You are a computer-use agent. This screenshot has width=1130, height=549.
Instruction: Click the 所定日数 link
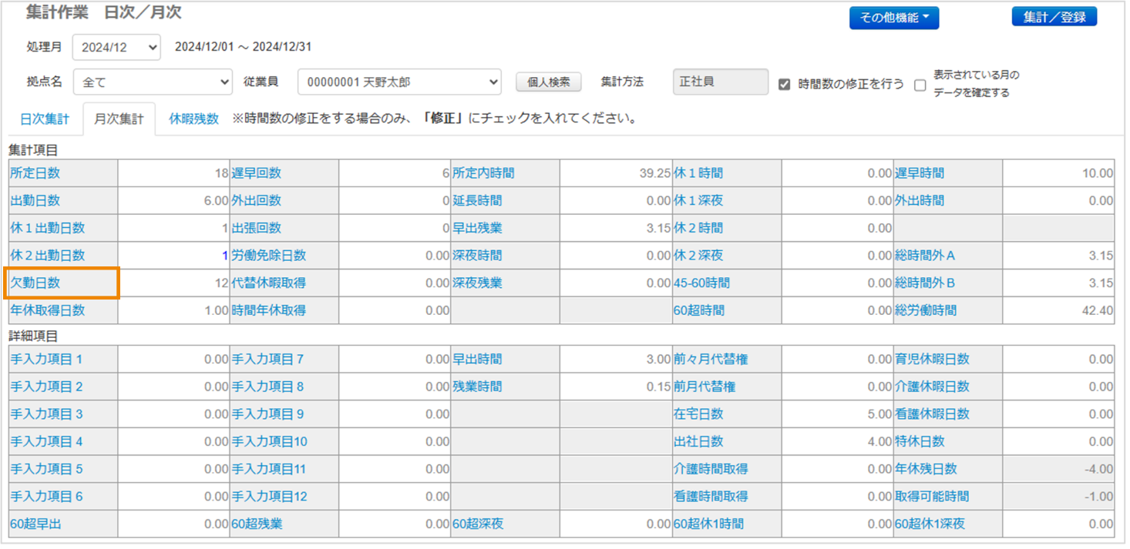click(x=35, y=173)
